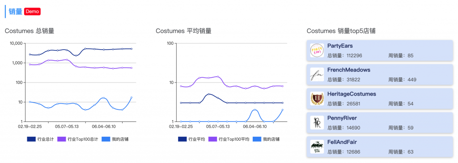Open the FrenchMeadows store name link
This screenshot has height=163, width=458.
pyautogui.click(x=349, y=70)
